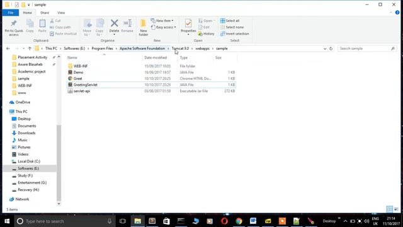Click Program Files breadcrumb

(x=102, y=49)
